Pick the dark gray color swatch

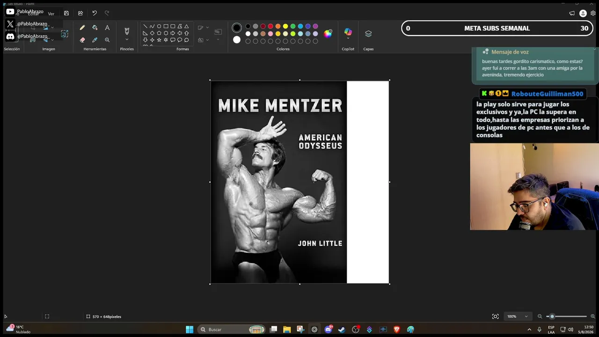[256, 26]
